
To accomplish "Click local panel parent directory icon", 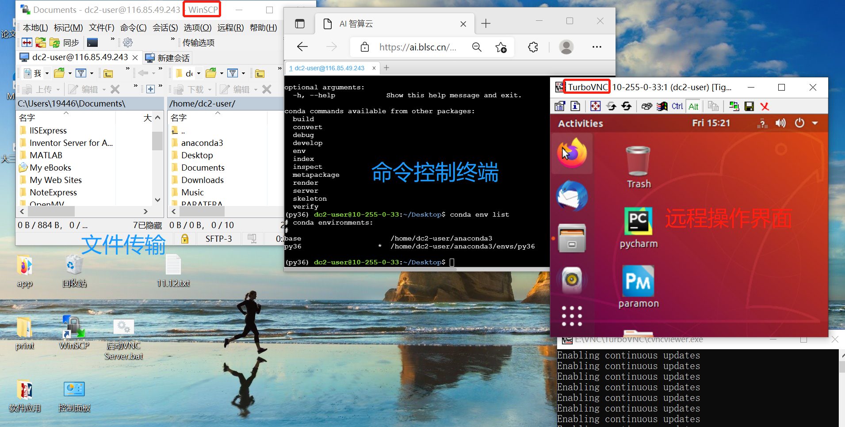I will (x=108, y=73).
